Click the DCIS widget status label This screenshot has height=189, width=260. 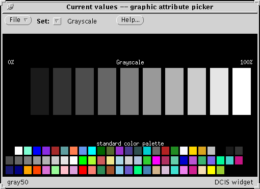[234, 182]
